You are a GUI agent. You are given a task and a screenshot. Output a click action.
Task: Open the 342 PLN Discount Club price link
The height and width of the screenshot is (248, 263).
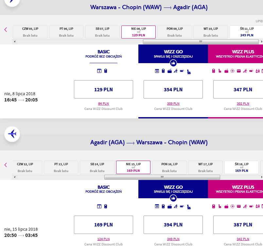point(243,239)
